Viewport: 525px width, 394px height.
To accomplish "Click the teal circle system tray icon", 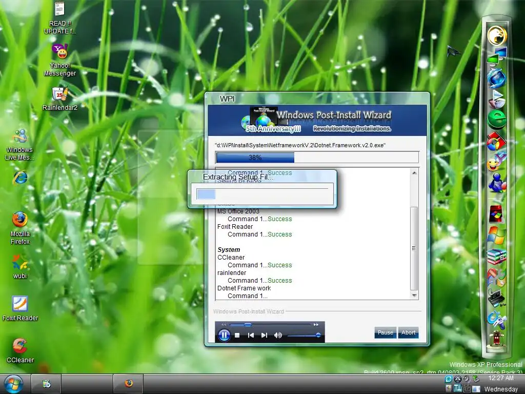I will coord(448,379).
